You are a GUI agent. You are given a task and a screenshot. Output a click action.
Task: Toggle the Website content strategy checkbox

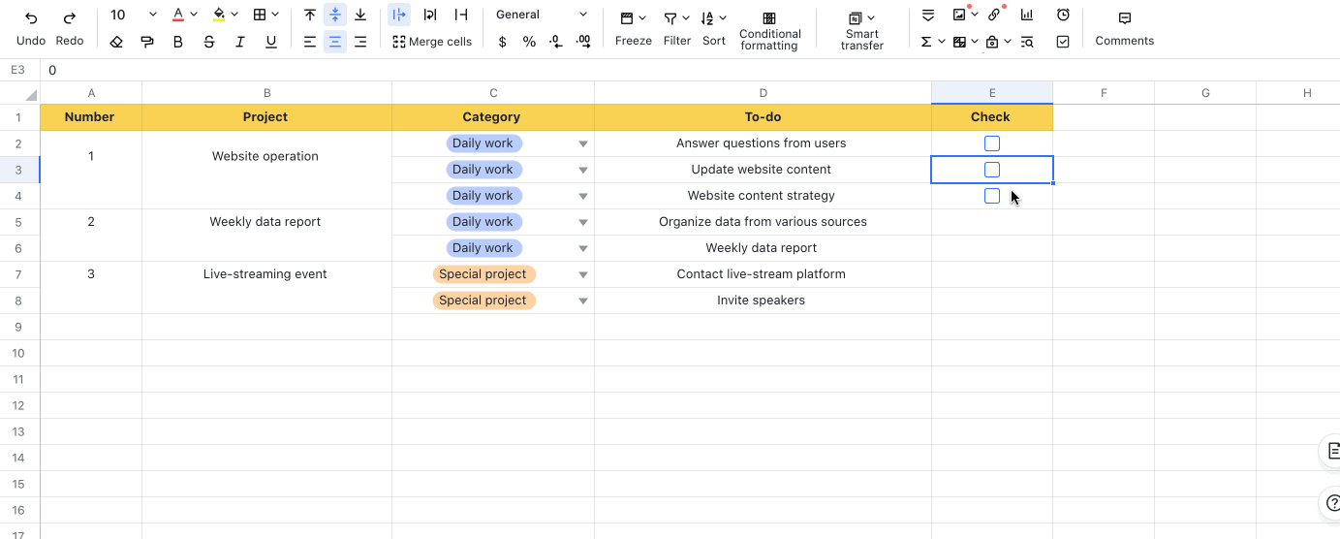click(991, 196)
